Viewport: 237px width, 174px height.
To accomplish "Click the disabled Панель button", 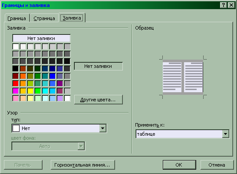I will [23, 165].
